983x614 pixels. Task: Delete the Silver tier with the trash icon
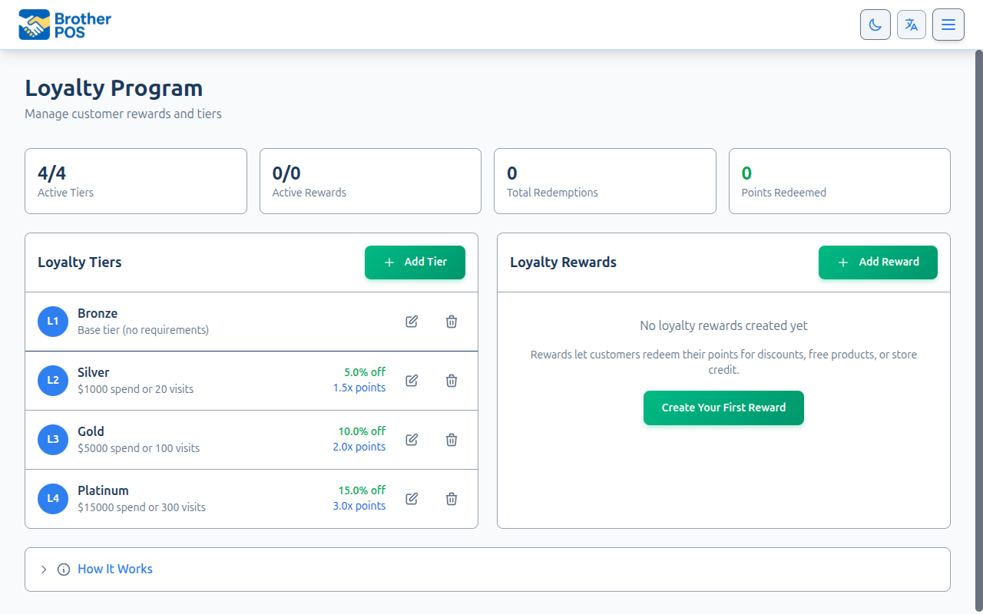[451, 381]
